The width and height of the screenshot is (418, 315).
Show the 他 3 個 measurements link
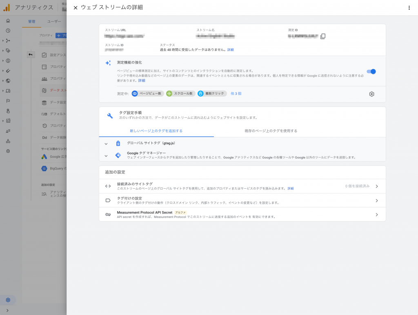point(236,94)
